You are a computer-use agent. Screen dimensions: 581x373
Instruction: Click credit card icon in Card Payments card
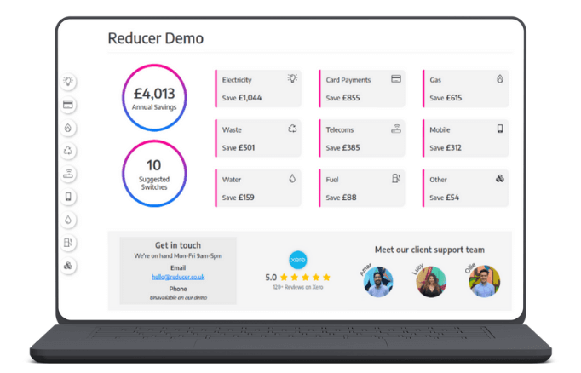pos(396,78)
